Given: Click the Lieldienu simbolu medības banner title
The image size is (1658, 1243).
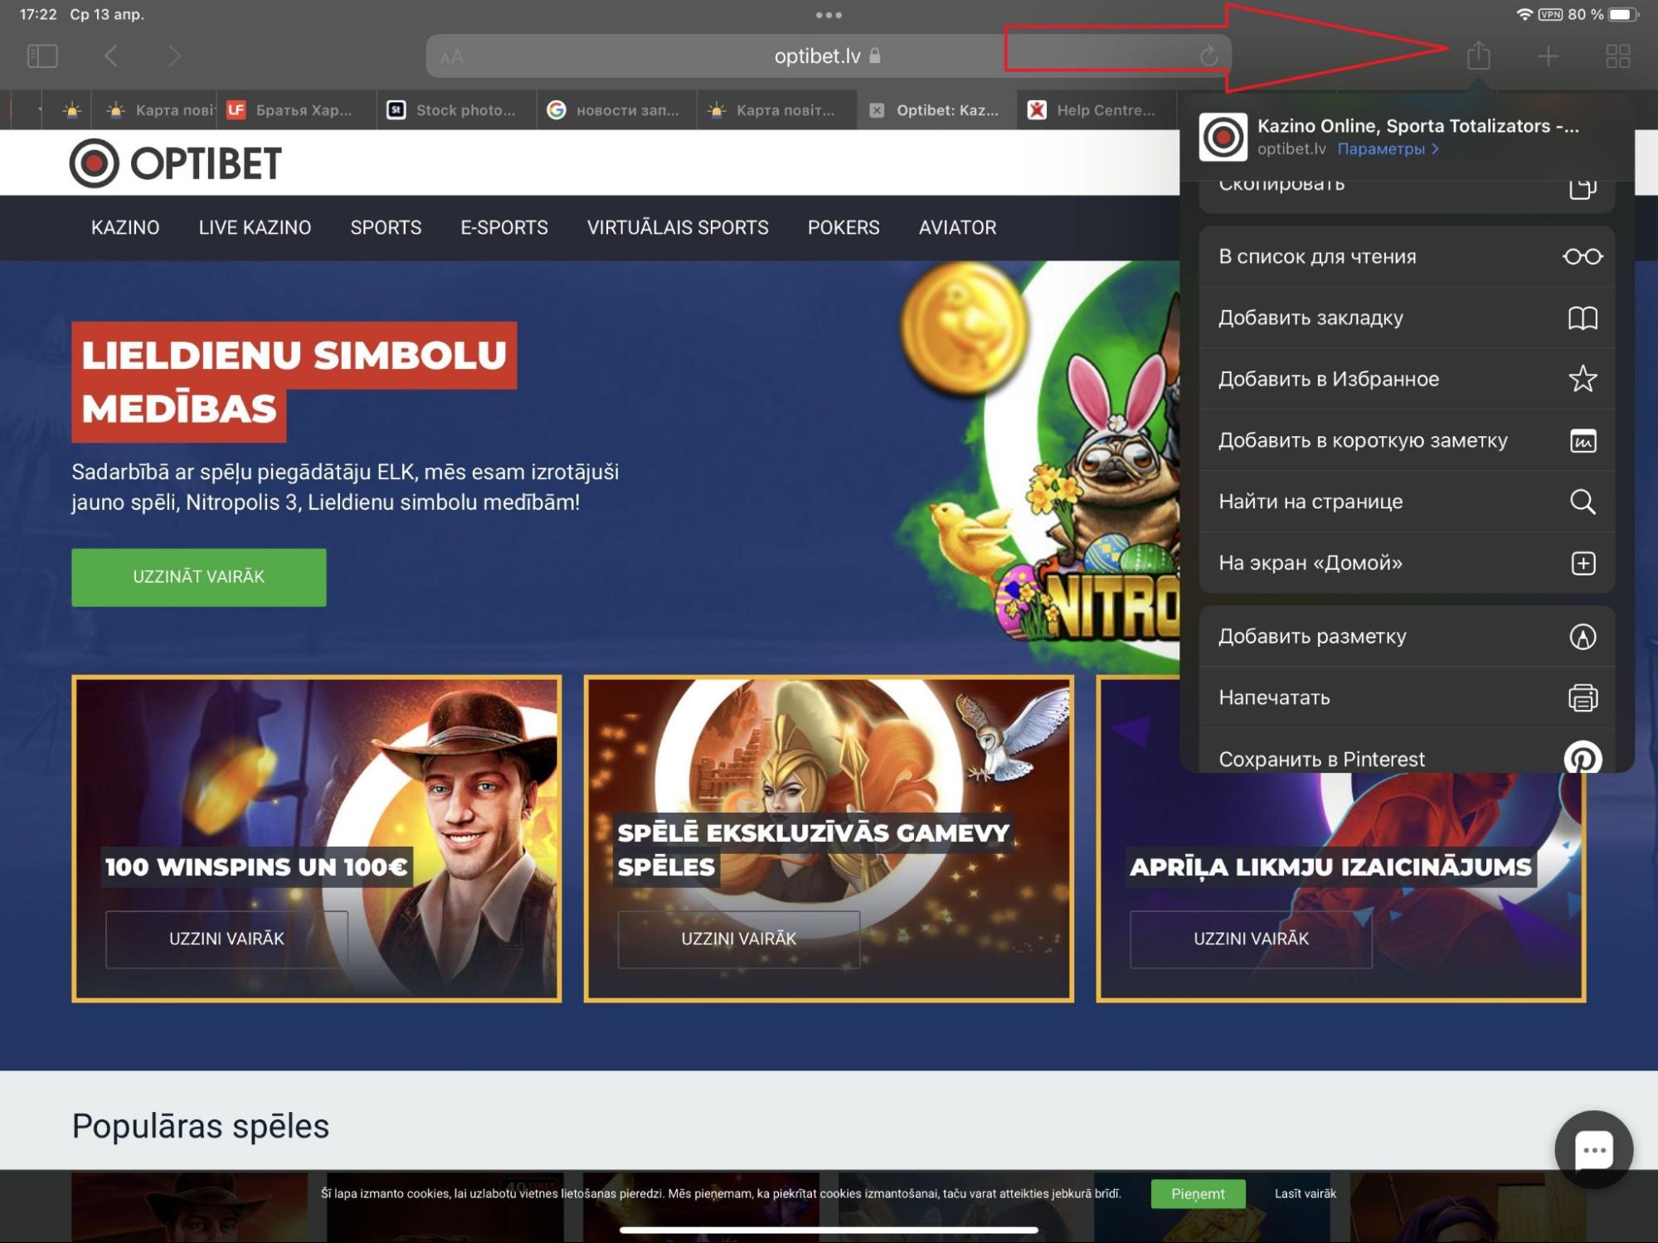Looking at the screenshot, I should (294, 382).
